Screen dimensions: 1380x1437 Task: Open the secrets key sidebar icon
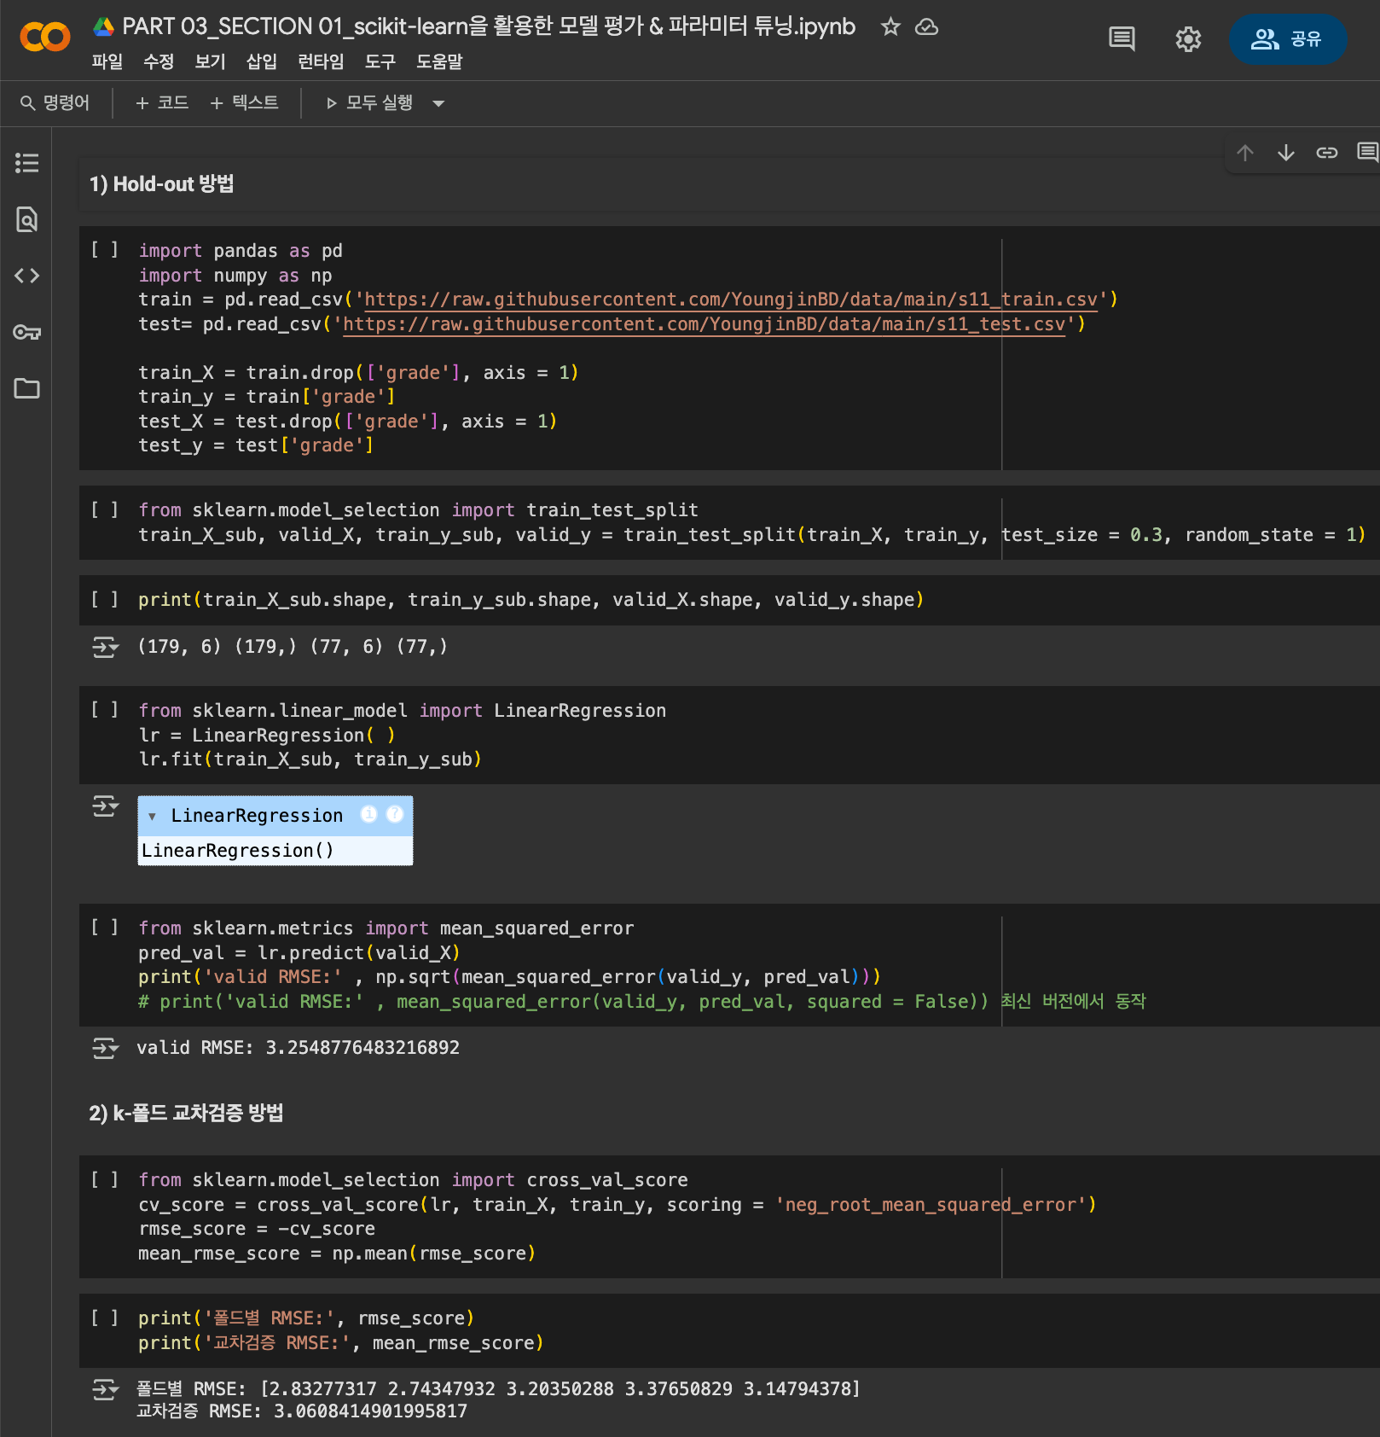pos(26,332)
